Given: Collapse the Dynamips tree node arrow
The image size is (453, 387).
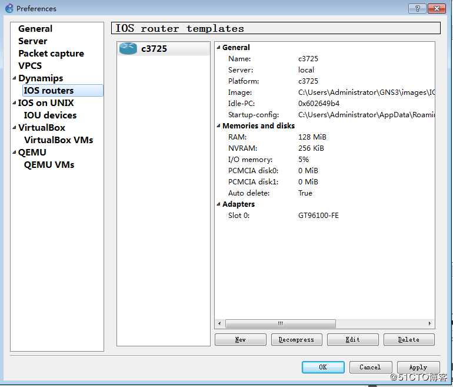Looking at the screenshot, I should click(x=14, y=78).
